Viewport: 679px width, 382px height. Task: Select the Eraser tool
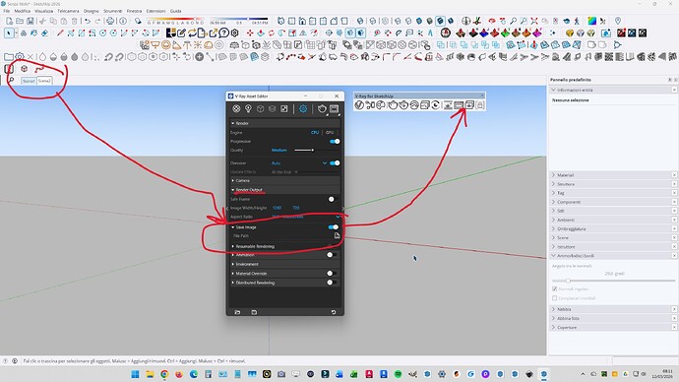click(x=44, y=32)
